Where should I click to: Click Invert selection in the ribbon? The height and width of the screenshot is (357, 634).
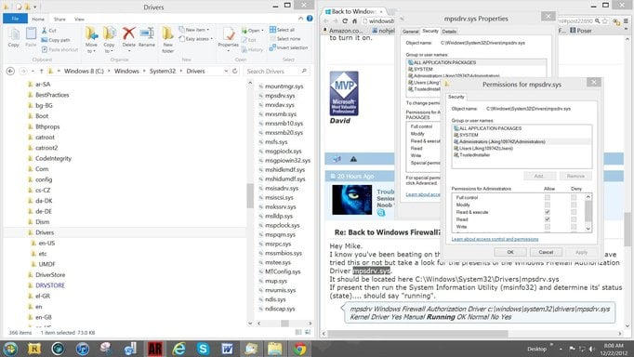[288, 47]
